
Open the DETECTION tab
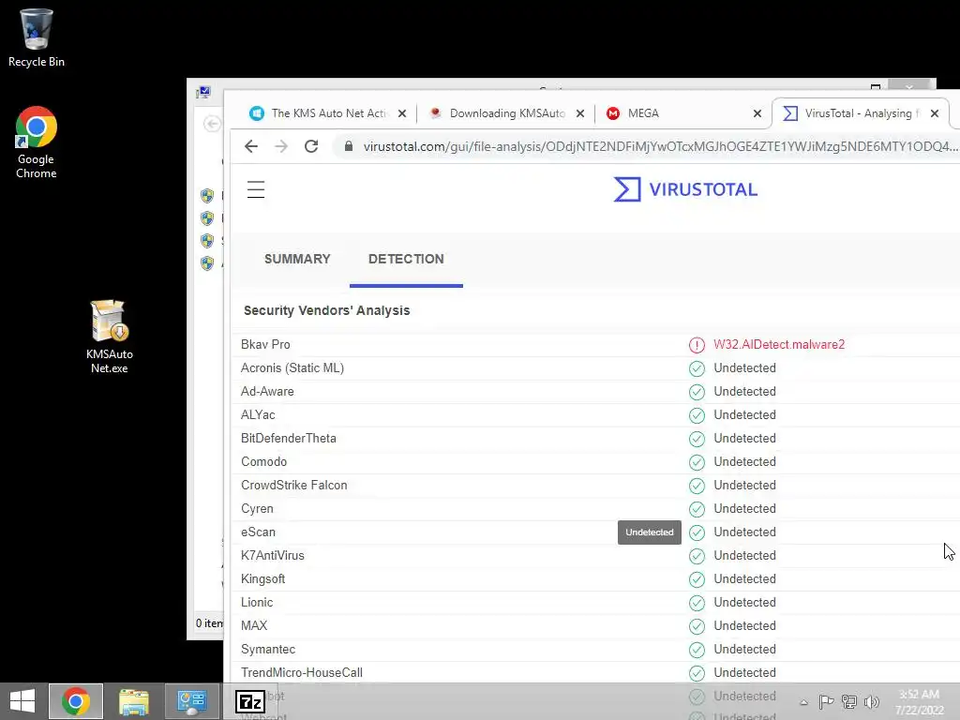(x=406, y=259)
